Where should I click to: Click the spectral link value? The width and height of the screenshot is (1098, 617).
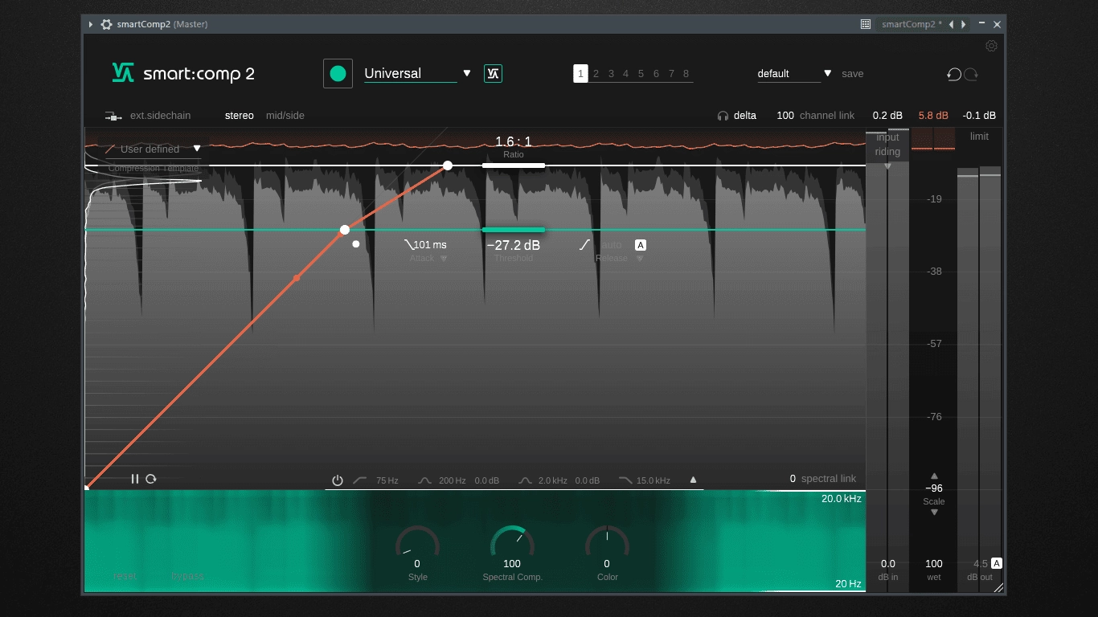click(x=793, y=479)
